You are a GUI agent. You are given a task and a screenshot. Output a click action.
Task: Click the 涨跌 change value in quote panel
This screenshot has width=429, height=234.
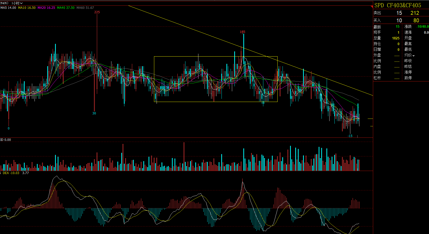click(x=422, y=27)
